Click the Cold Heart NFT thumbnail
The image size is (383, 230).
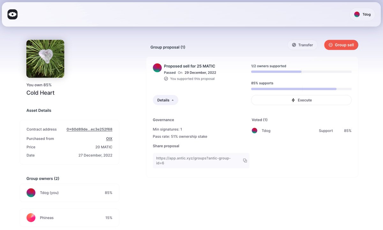point(45,59)
